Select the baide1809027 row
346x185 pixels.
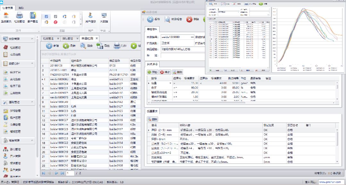point(91,120)
